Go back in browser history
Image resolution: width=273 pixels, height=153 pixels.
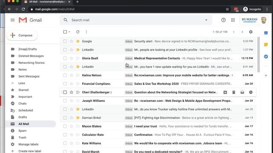point(9,9)
